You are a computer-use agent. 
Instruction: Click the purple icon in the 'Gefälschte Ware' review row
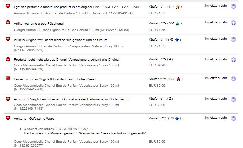[234, 118]
